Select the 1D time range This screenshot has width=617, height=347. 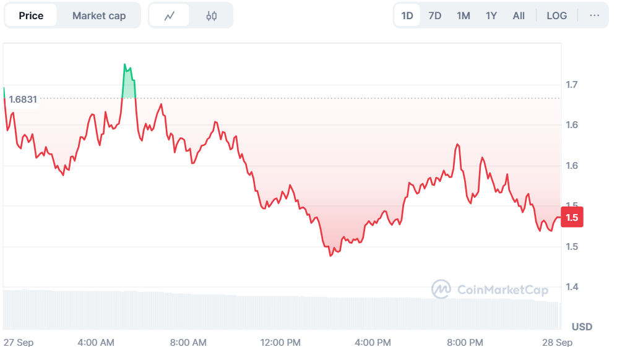coord(407,15)
